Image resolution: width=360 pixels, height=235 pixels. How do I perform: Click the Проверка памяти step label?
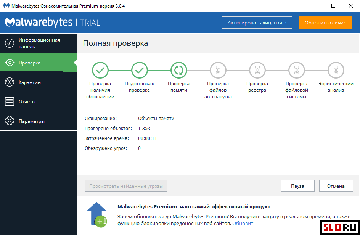178,87
